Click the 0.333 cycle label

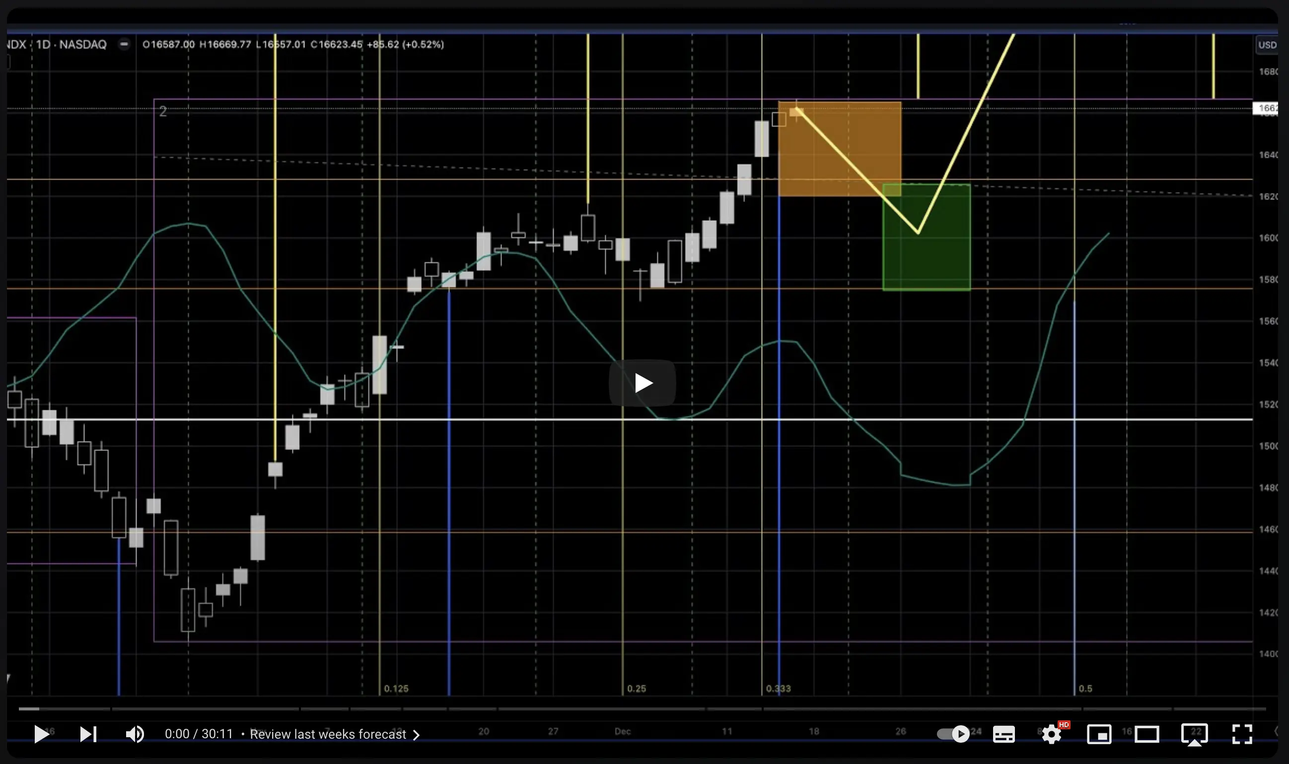(x=778, y=688)
